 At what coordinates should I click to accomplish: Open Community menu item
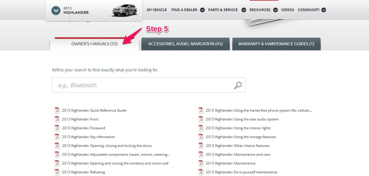tap(308, 10)
